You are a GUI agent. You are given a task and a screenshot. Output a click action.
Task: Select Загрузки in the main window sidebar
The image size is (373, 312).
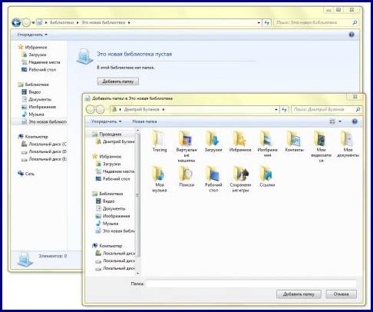coord(34,55)
